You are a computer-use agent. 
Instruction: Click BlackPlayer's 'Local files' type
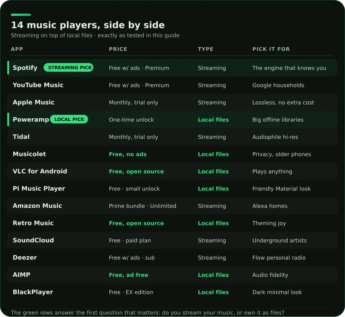tap(214, 292)
